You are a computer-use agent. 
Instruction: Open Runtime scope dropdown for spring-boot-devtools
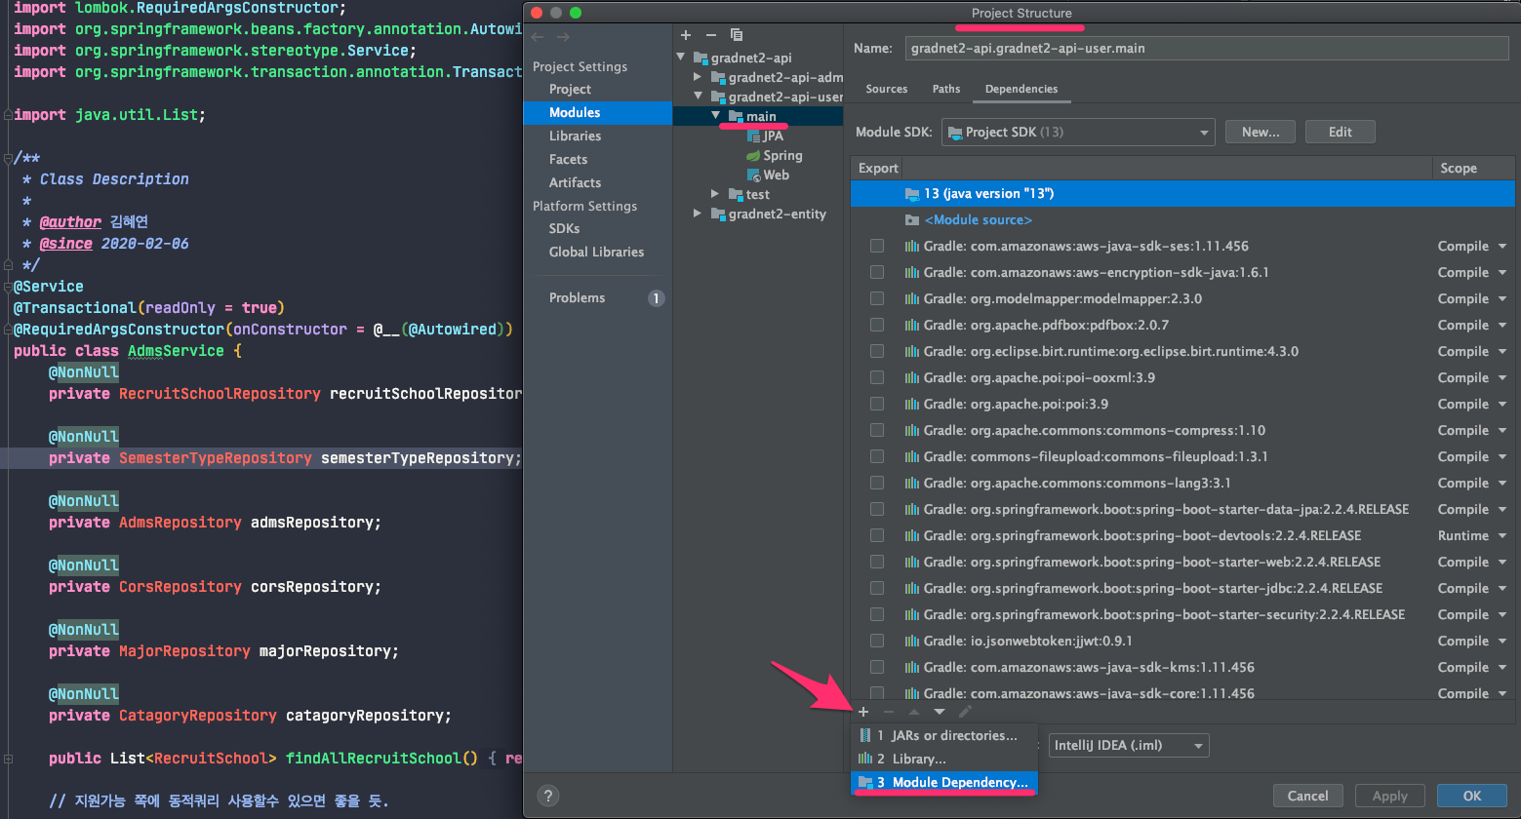coord(1502,536)
